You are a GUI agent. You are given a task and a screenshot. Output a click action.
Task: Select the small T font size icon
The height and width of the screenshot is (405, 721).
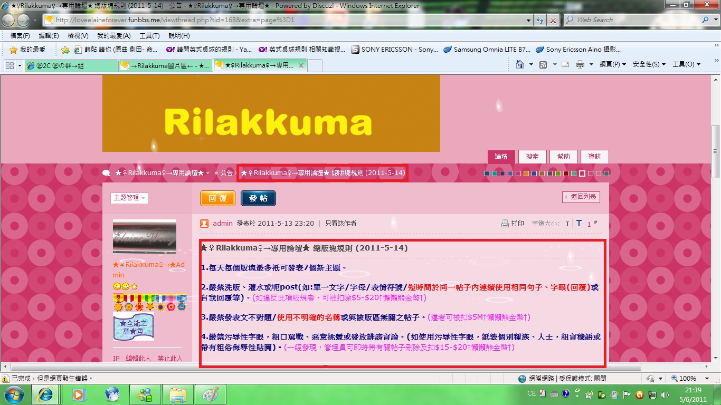(567, 224)
